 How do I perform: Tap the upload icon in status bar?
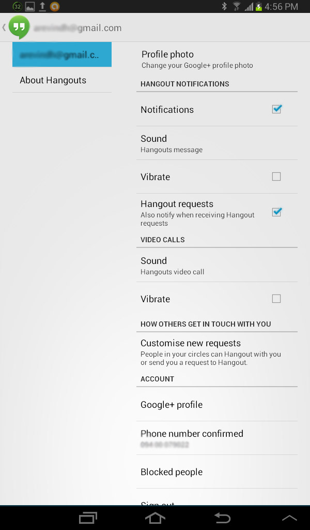(x=42, y=7)
